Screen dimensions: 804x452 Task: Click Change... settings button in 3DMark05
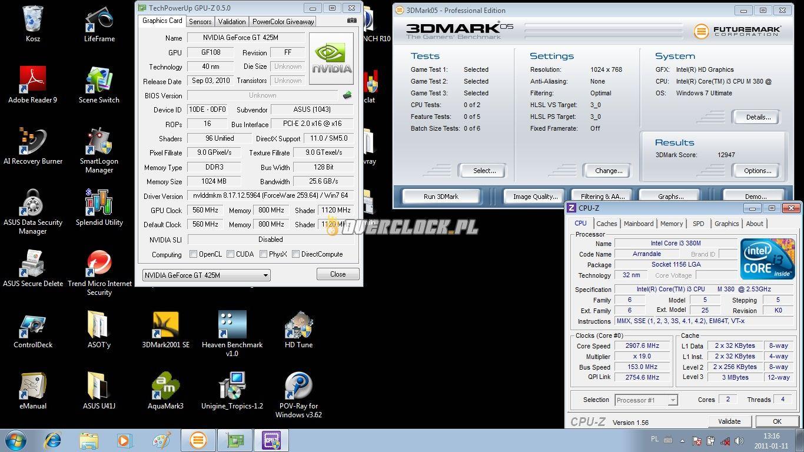[x=609, y=171]
